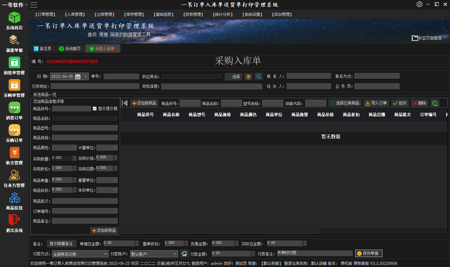Open the 【库存管理】 menu
This screenshot has width=450, height=267.
pos(134,14)
